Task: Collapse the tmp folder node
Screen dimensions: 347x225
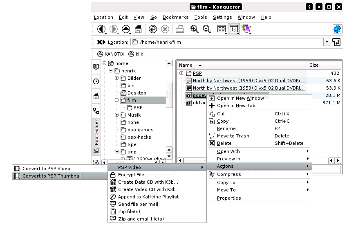Action: [116, 152]
